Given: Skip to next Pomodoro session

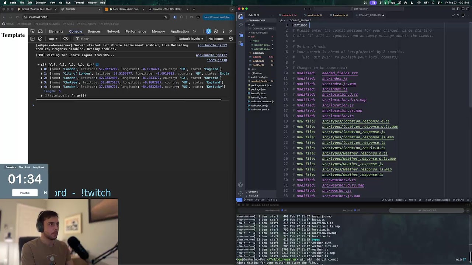Looking at the screenshot, I should tap(45, 192).
